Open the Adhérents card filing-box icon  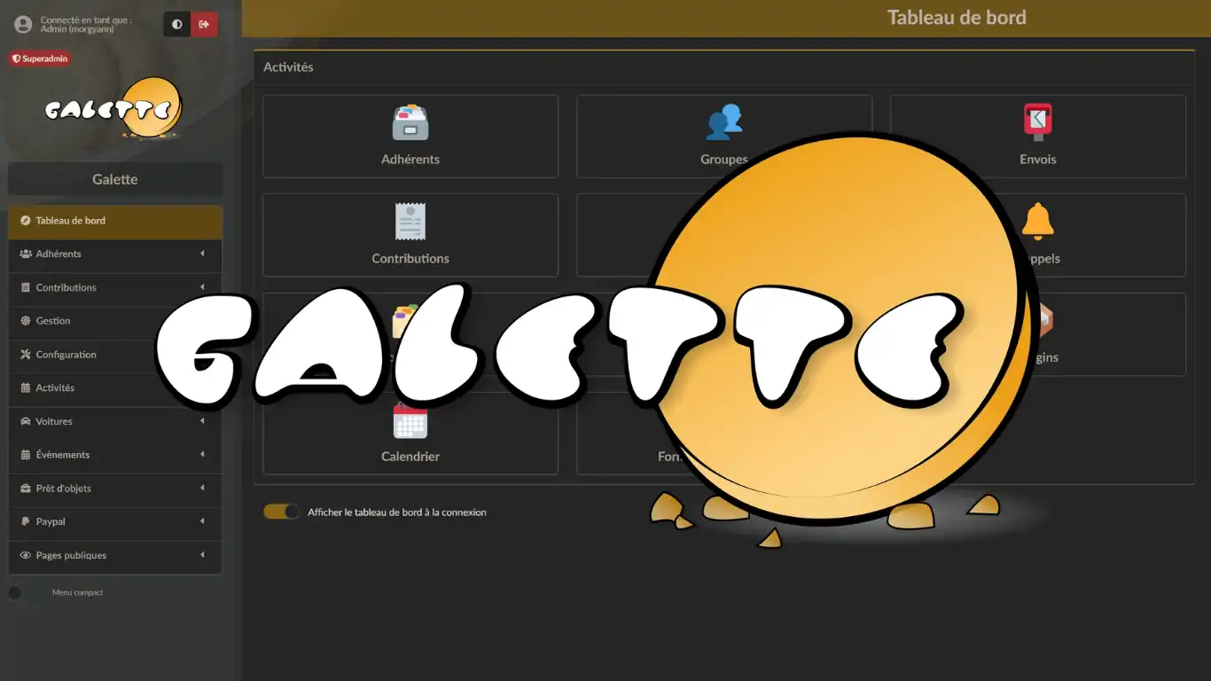click(x=410, y=123)
